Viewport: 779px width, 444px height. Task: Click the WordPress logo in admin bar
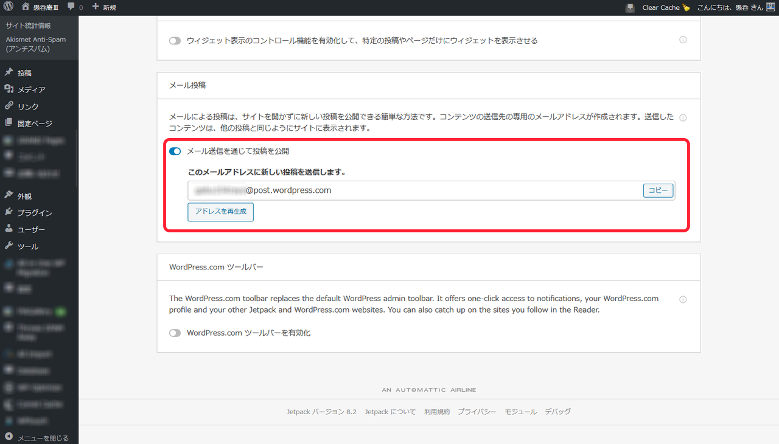[8, 7]
